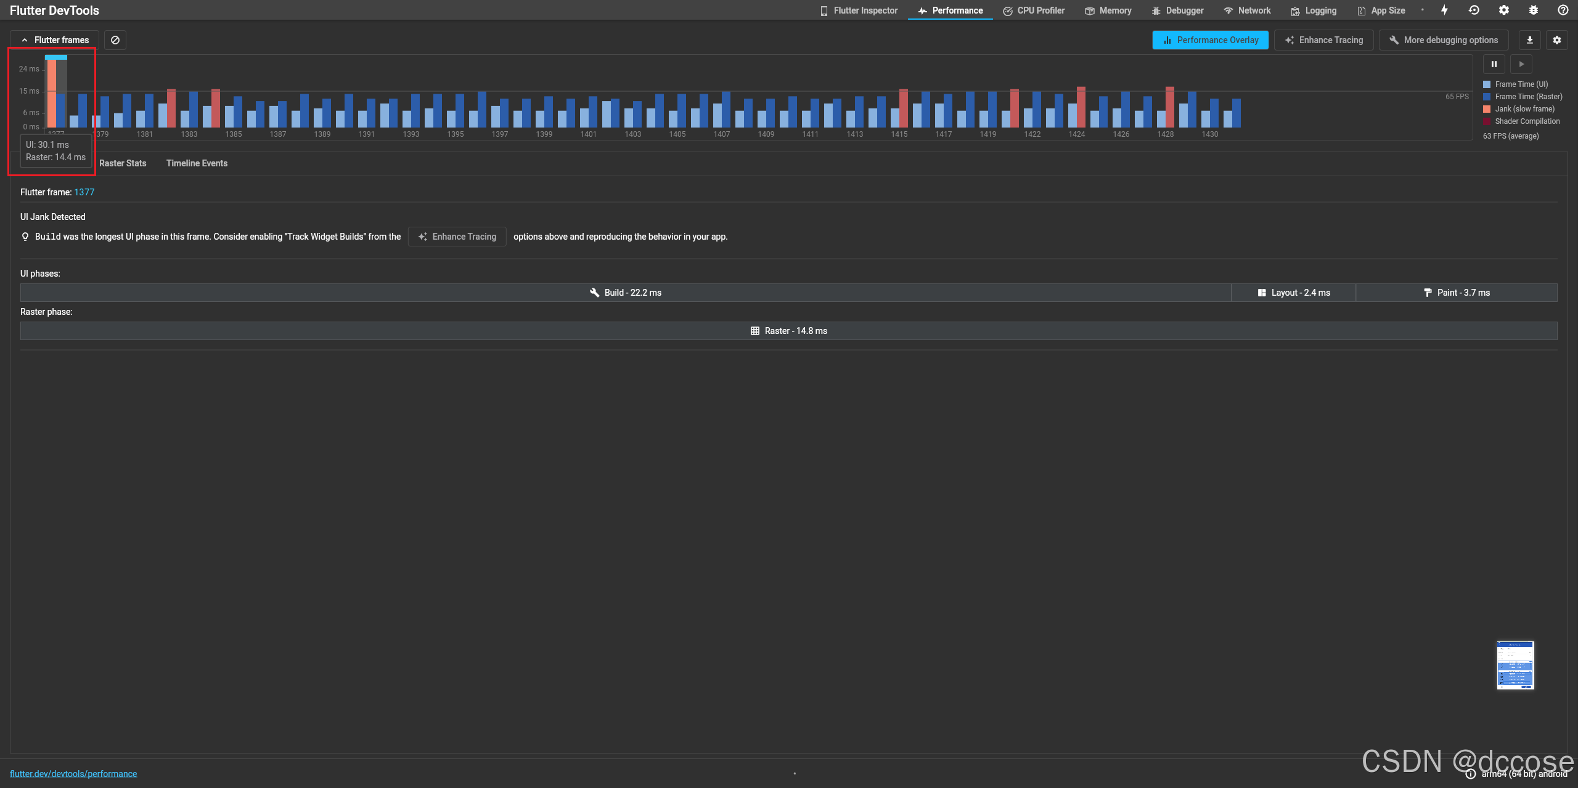Screen dimensions: 1578x788
Task: Click the hot restart icon
Action: 1474,10
